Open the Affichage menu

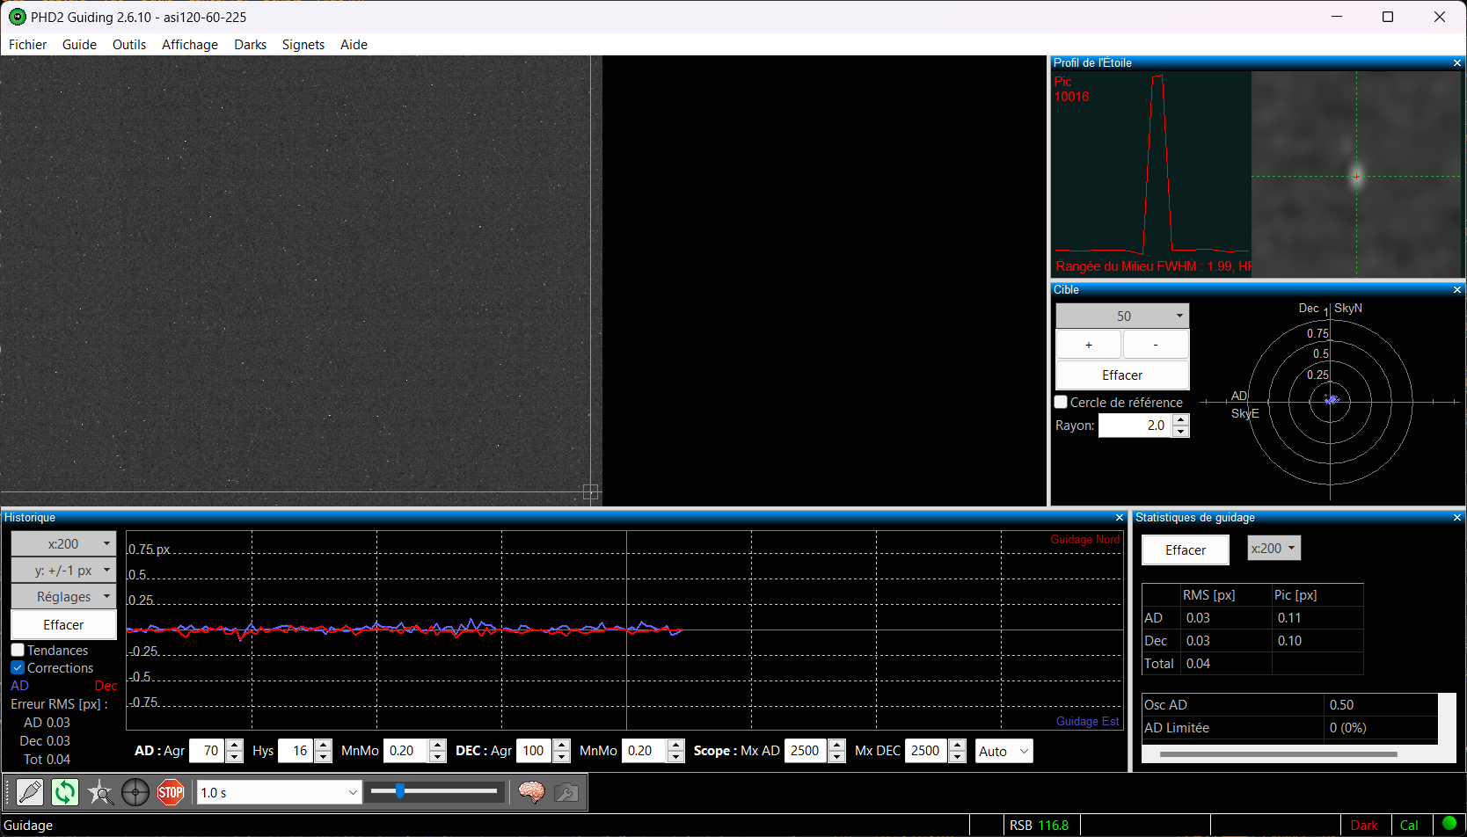click(190, 45)
